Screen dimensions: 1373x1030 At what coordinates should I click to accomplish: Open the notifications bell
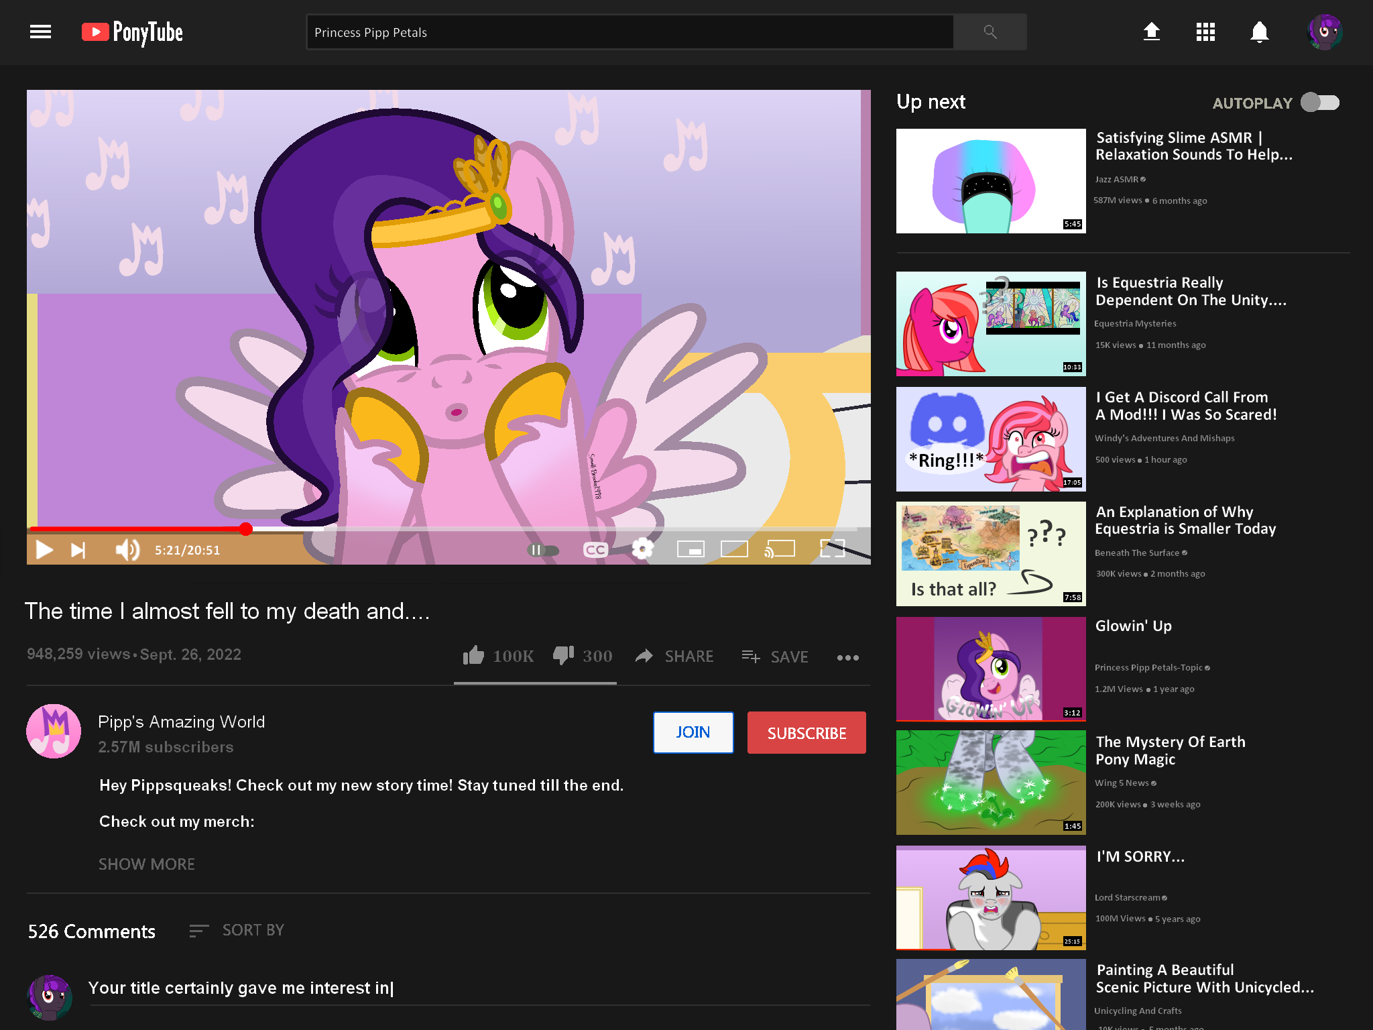click(1259, 32)
